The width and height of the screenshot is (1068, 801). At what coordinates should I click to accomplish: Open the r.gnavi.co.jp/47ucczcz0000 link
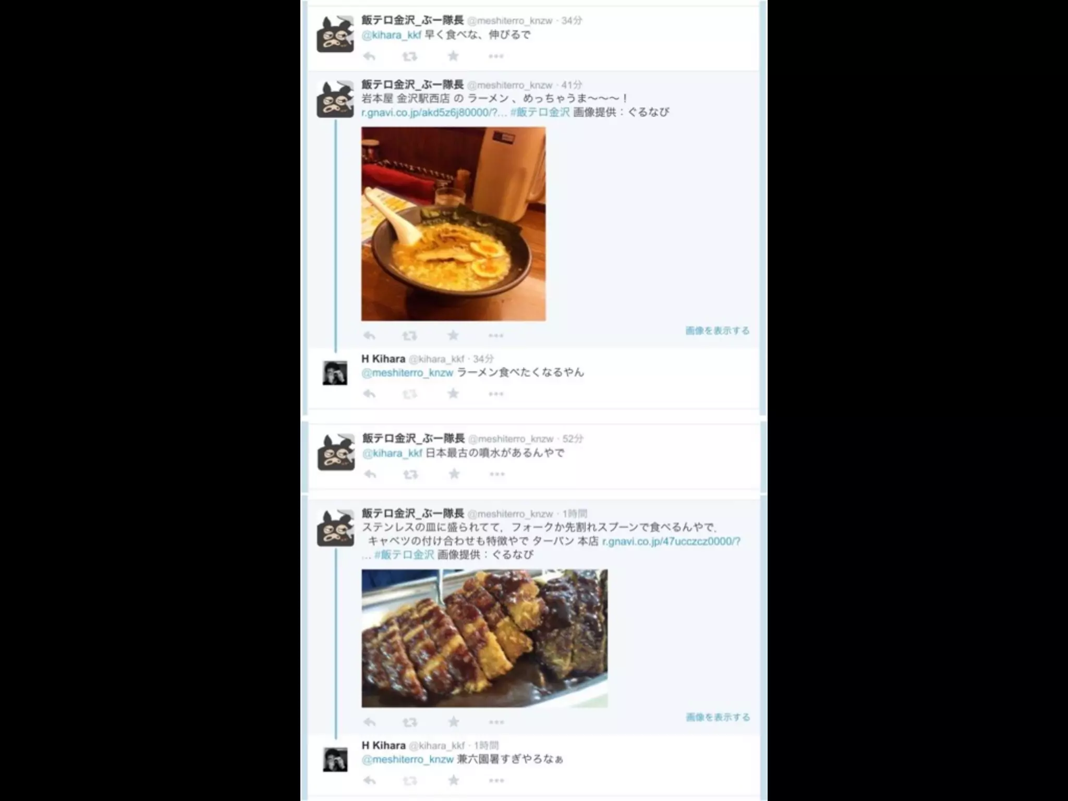(x=671, y=541)
